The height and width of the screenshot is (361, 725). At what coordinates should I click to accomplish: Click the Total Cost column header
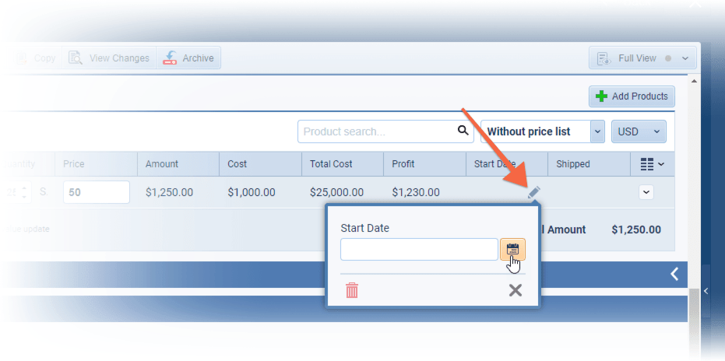click(x=330, y=164)
